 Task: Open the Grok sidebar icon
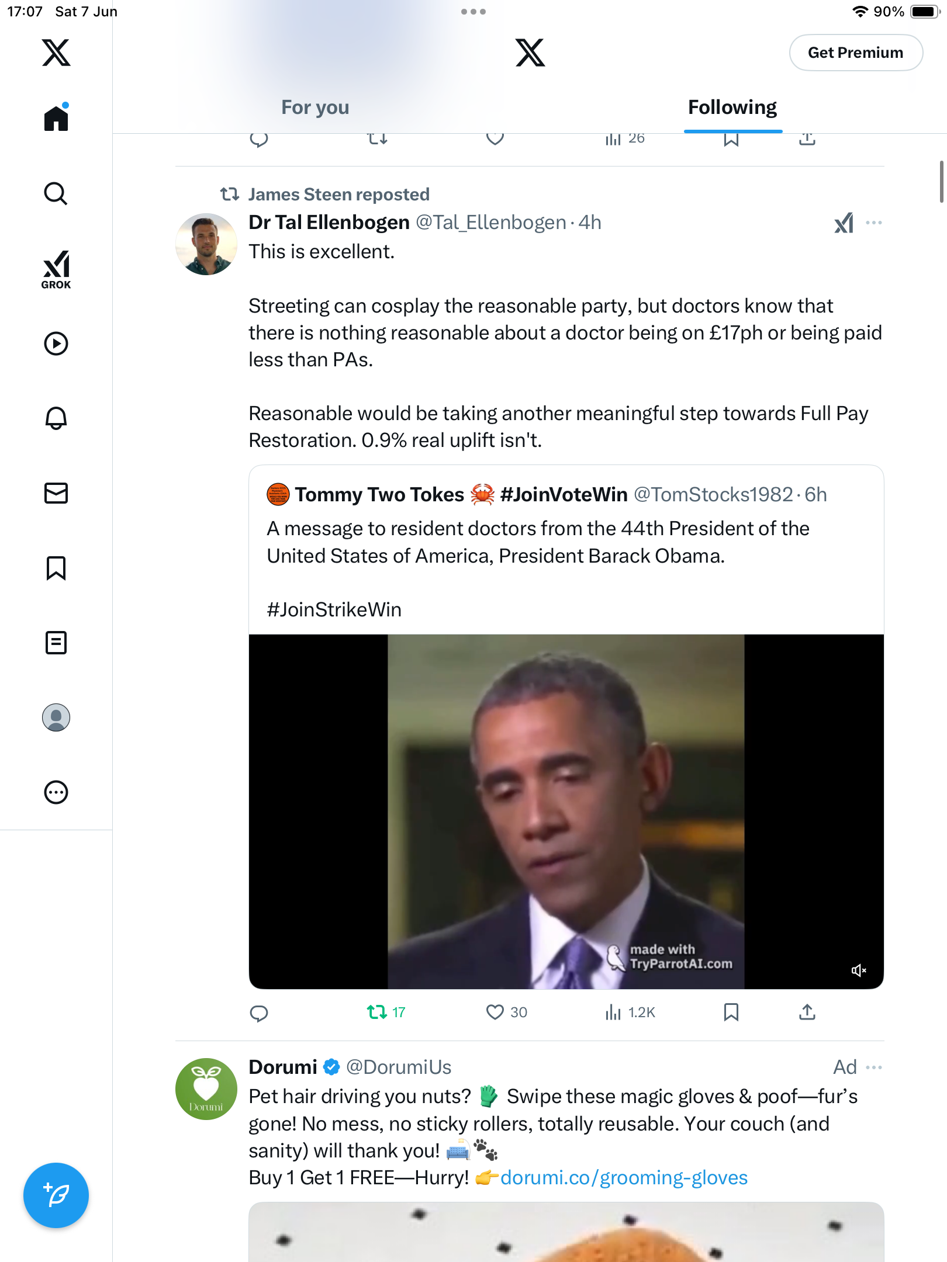coord(56,269)
